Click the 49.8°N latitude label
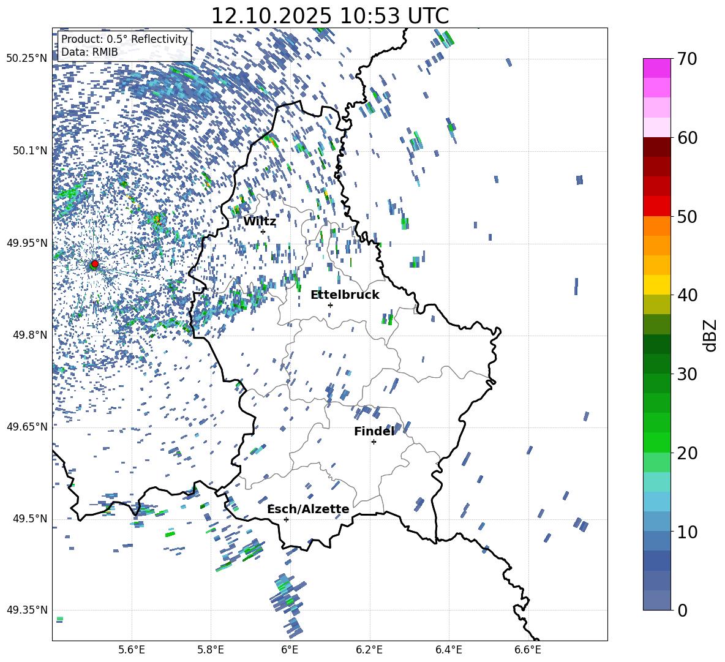This screenshot has height=662, width=725. point(31,335)
